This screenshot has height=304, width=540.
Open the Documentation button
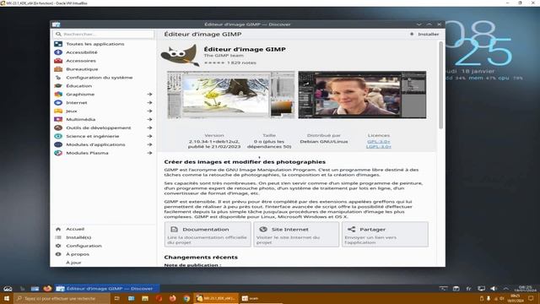pyautogui.click(x=208, y=235)
